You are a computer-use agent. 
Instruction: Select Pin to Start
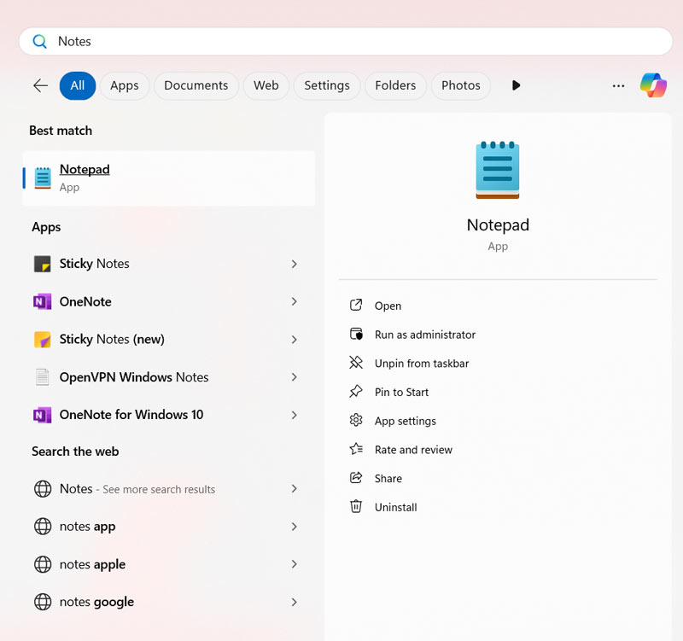(x=401, y=392)
